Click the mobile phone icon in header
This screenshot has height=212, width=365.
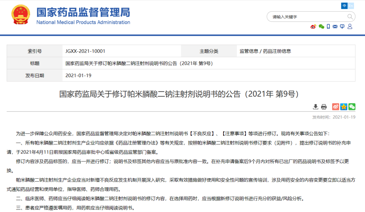328,27
